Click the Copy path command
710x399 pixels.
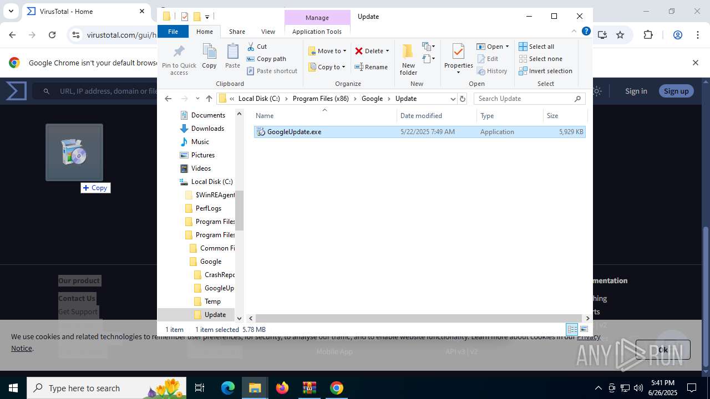click(x=266, y=59)
